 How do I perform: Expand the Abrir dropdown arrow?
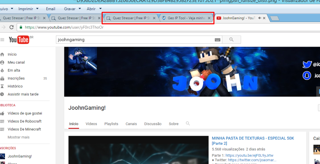[x=100, y=9]
